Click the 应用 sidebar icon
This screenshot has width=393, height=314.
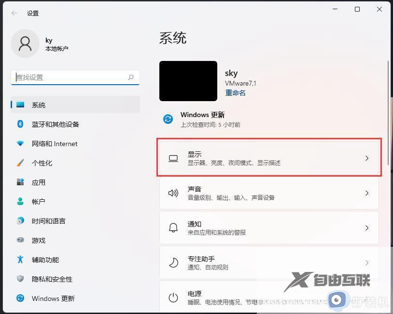pos(20,182)
